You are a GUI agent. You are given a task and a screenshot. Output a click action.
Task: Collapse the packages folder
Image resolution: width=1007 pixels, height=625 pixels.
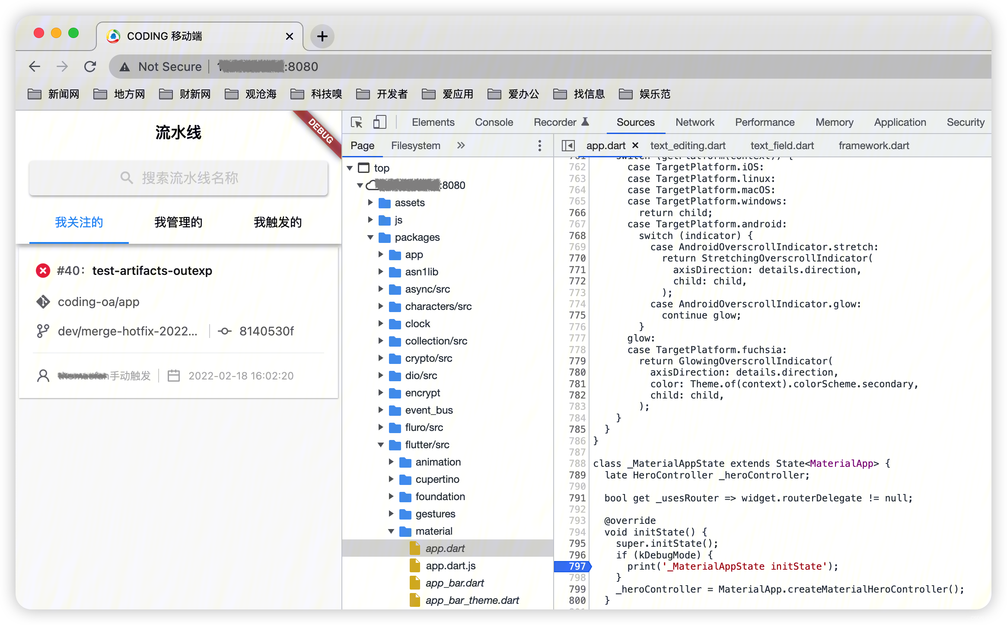tap(370, 237)
